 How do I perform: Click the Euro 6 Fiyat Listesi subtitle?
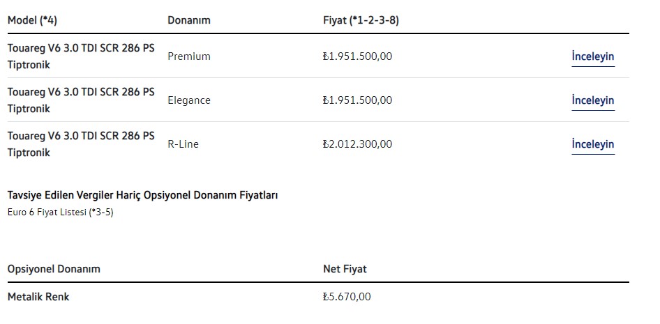60,213
